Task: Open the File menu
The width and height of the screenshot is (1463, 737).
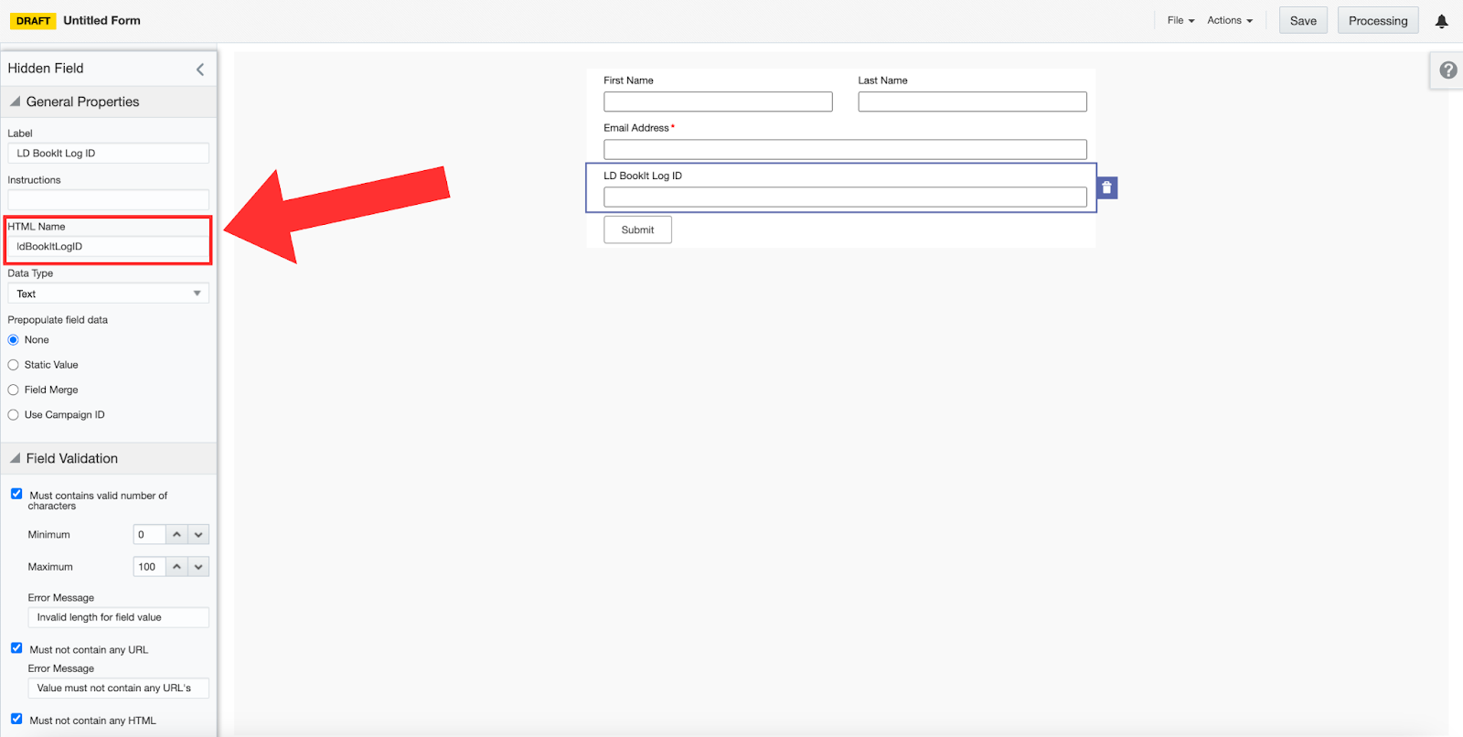Action: tap(1180, 20)
